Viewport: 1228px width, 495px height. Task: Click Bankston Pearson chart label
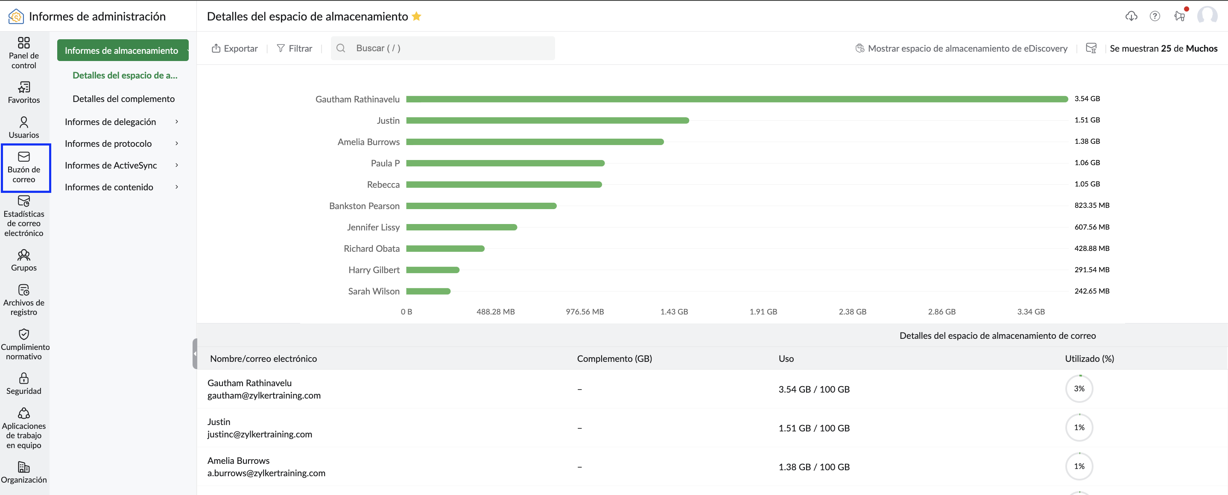[364, 206]
